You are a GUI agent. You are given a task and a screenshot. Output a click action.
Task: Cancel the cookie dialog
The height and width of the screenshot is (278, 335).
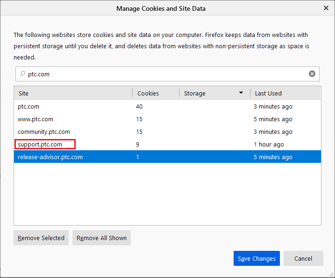point(303,258)
